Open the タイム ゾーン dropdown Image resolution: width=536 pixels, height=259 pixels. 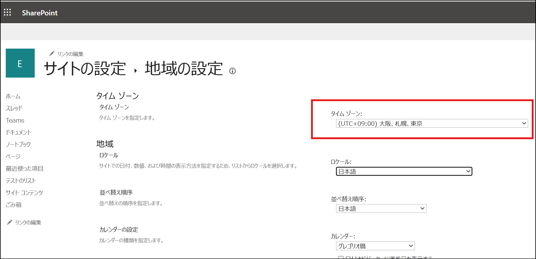click(x=432, y=123)
